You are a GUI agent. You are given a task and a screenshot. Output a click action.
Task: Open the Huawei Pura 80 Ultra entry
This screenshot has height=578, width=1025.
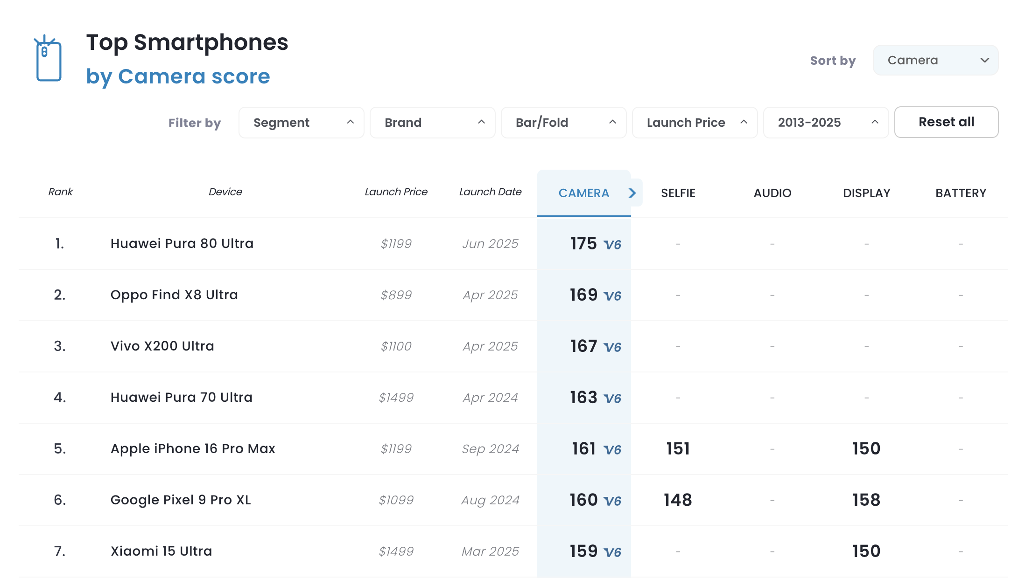pos(182,243)
